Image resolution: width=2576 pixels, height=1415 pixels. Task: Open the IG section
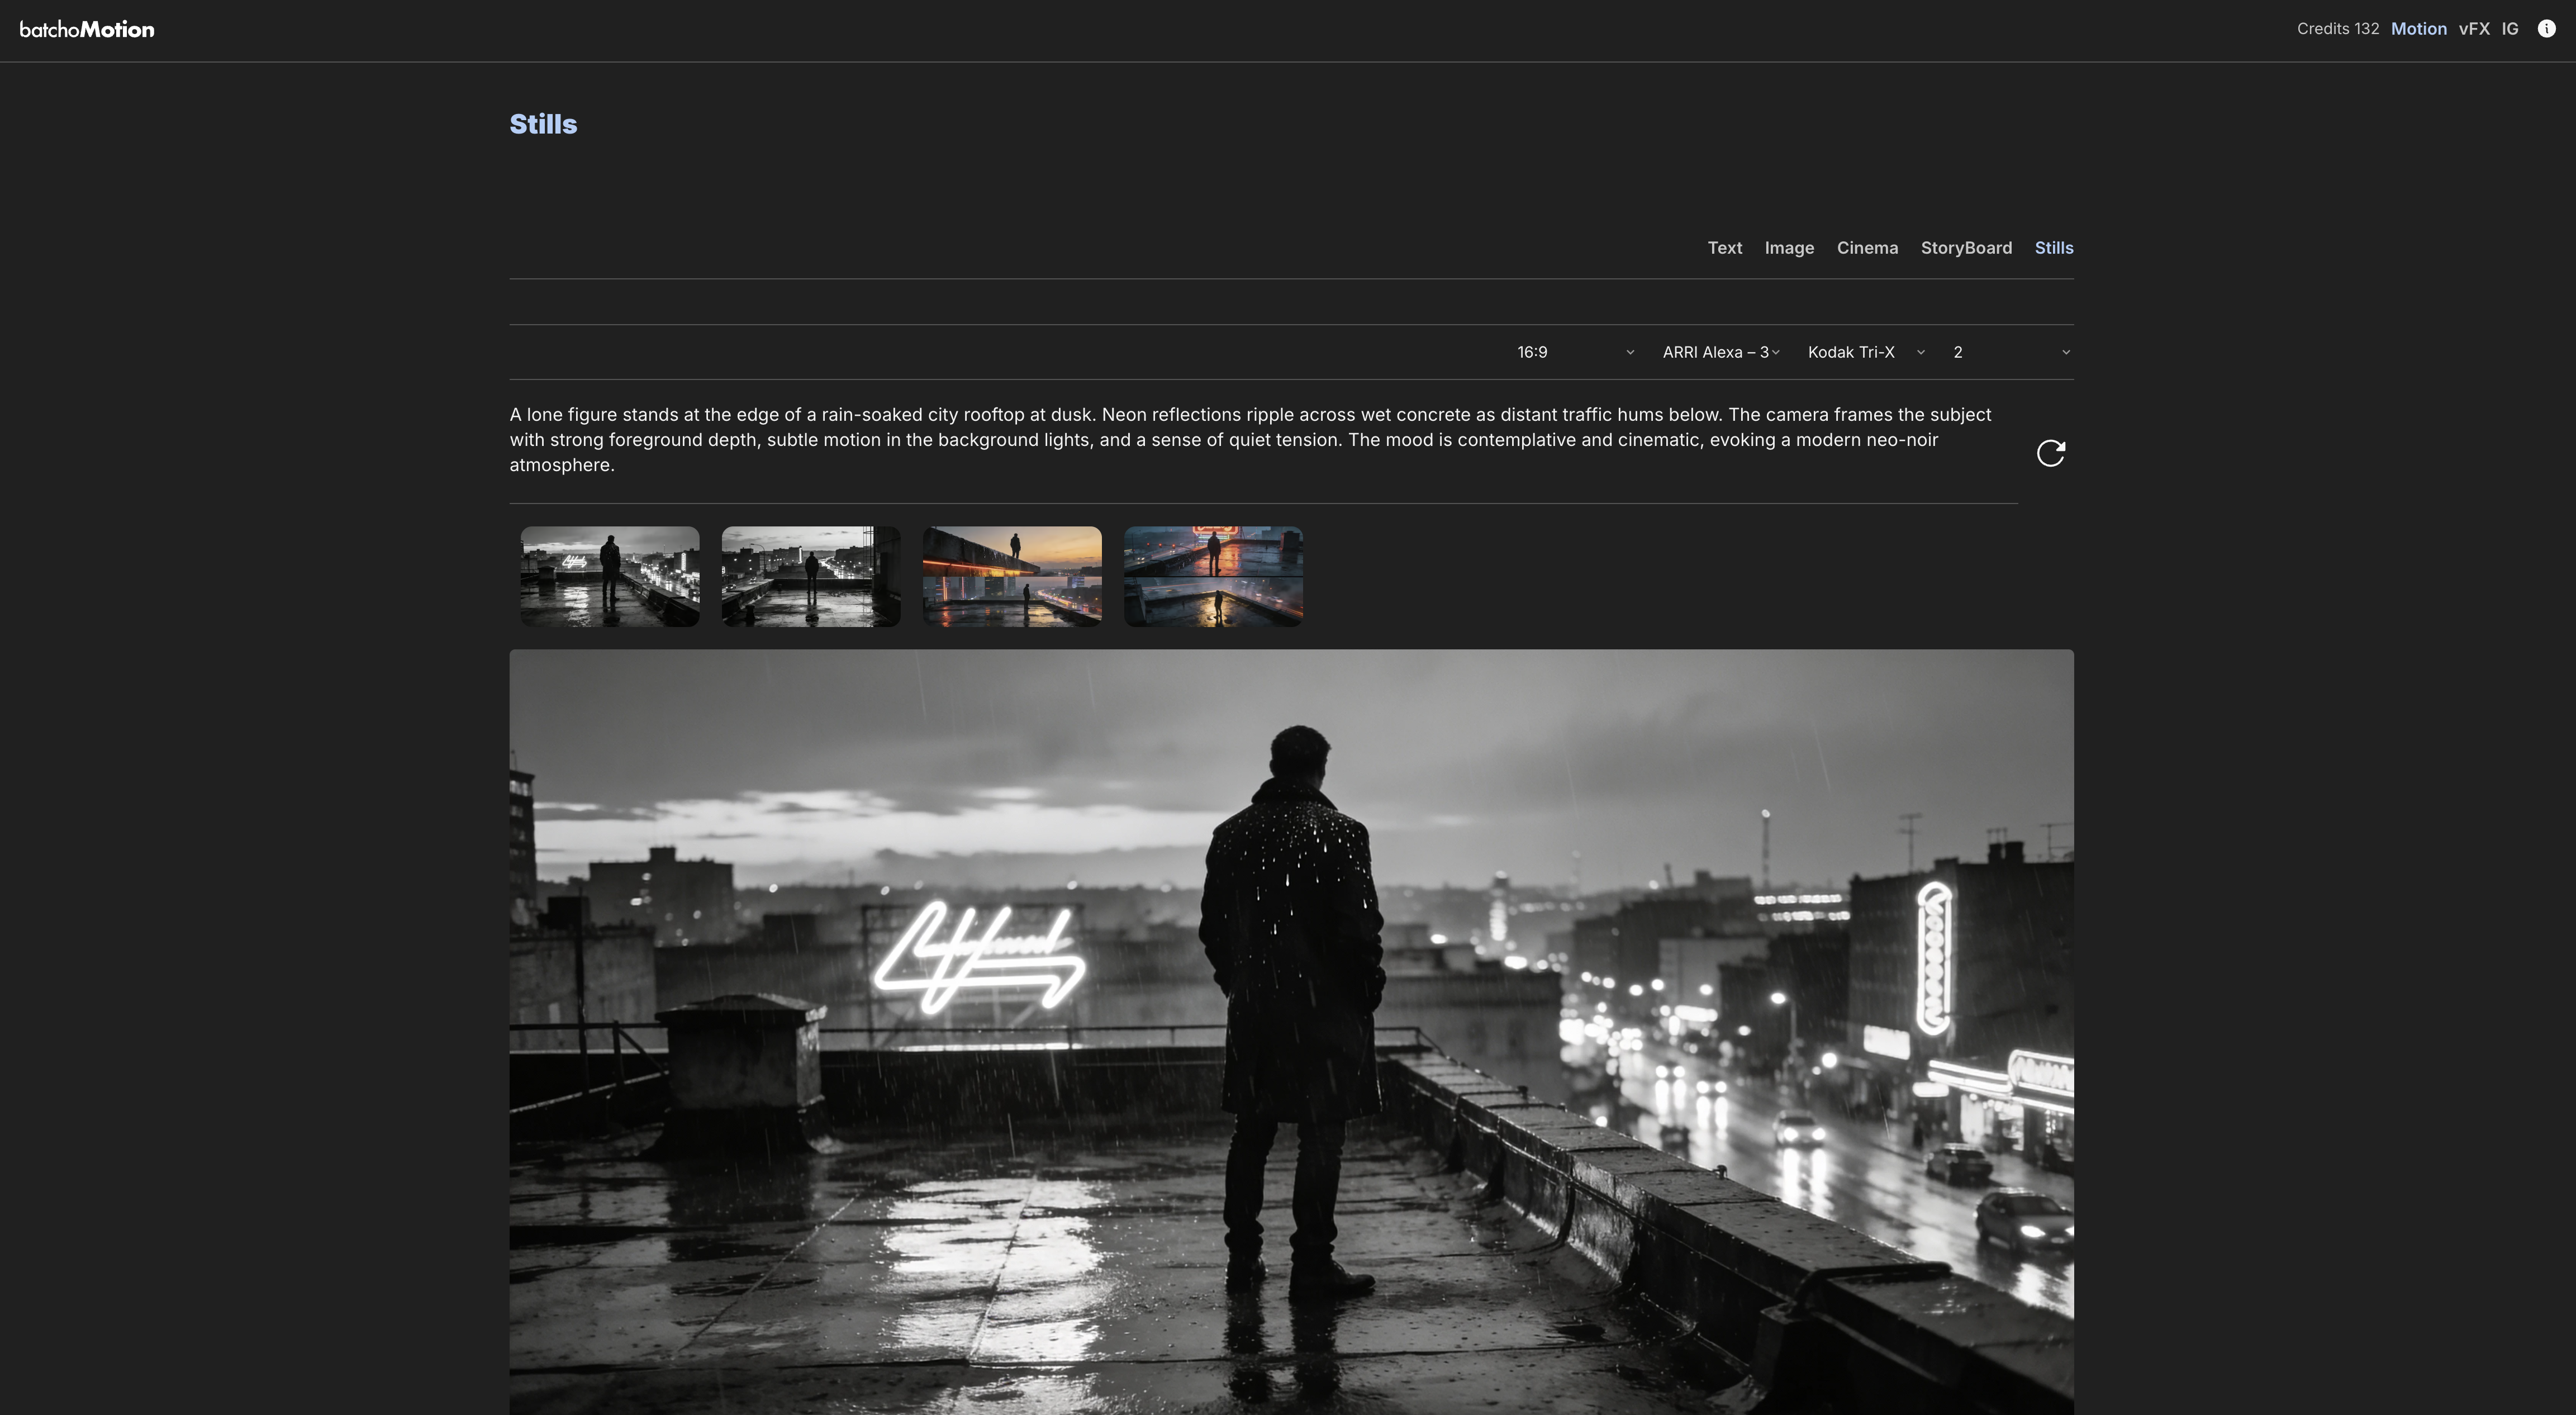click(2509, 28)
